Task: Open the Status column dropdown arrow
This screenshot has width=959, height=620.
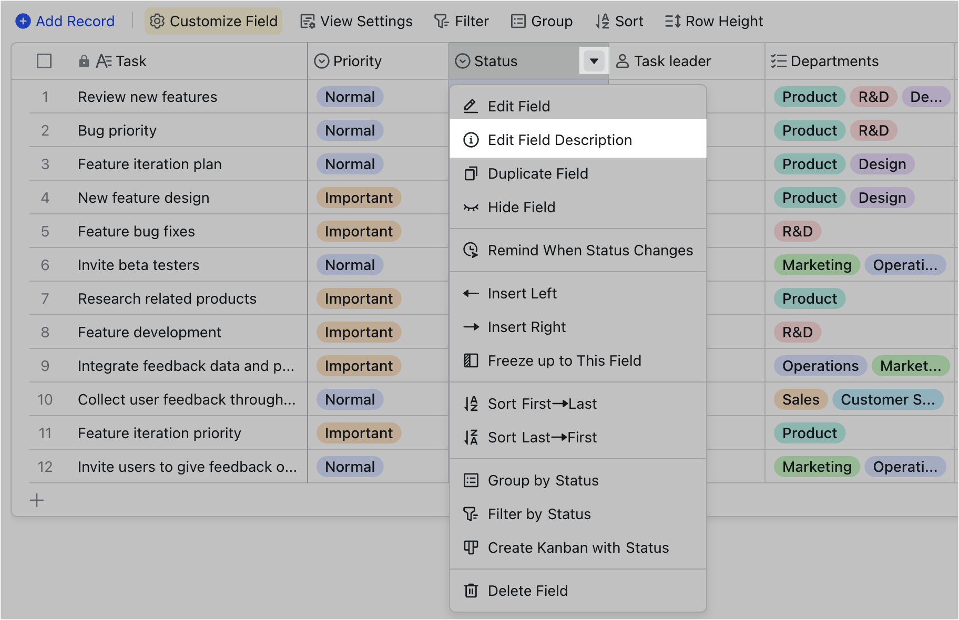Action: (x=594, y=60)
